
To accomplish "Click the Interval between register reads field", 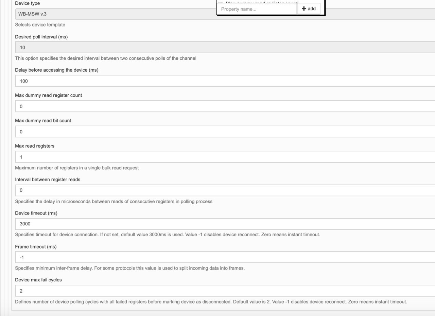I will tap(225, 190).
